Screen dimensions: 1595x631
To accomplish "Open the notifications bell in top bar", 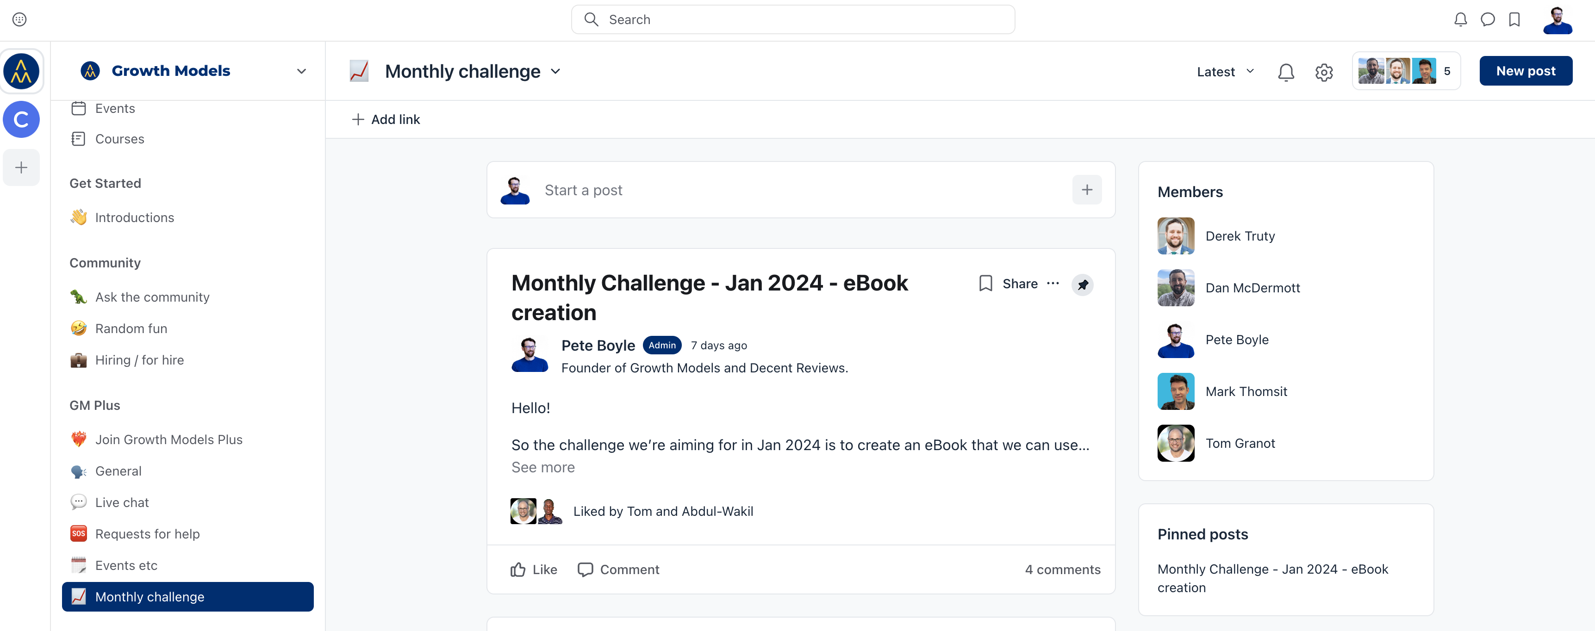I will [1460, 20].
